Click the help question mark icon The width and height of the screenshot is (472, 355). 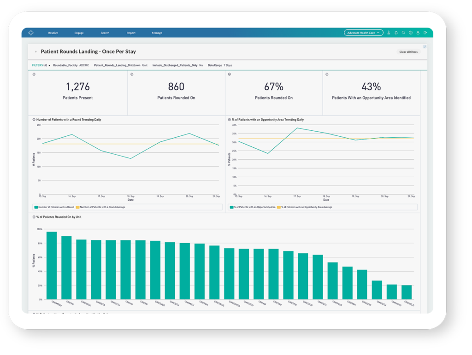point(410,33)
